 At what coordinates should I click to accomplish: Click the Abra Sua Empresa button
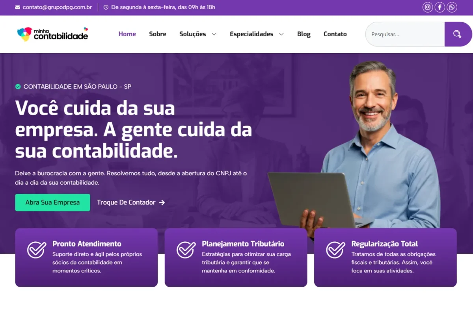click(x=52, y=202)
